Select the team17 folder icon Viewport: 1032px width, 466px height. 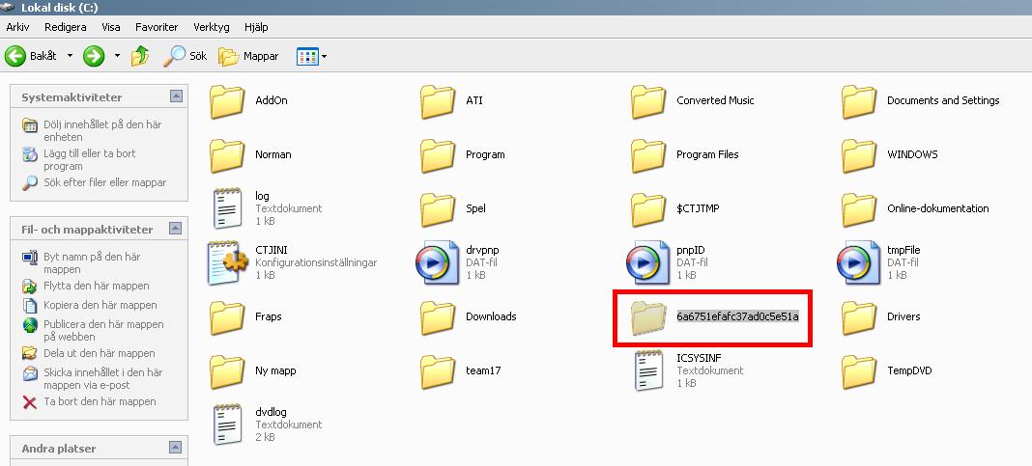click(x=438, y=370)
